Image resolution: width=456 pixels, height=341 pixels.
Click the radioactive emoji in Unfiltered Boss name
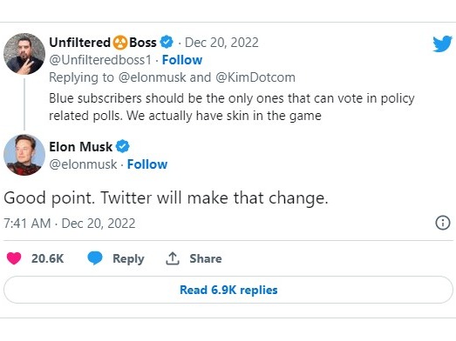pyautogui.click(x=120, y=43)
